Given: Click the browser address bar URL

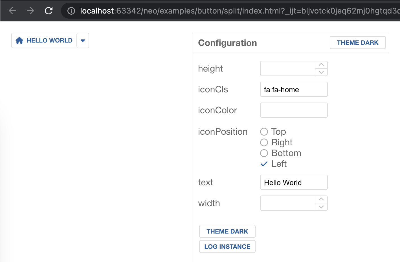Looking at the screenshot, I should (x=240, y=11).
